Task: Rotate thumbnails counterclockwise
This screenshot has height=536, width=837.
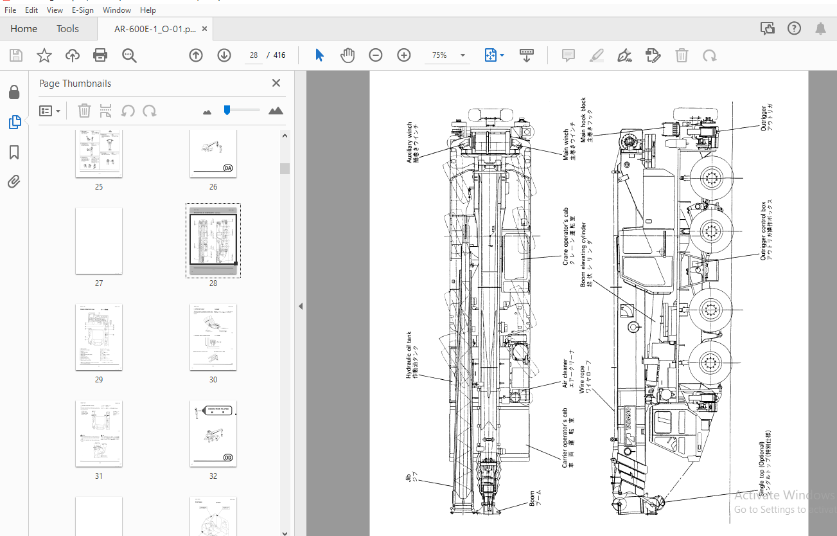Action: coord(128,111)
